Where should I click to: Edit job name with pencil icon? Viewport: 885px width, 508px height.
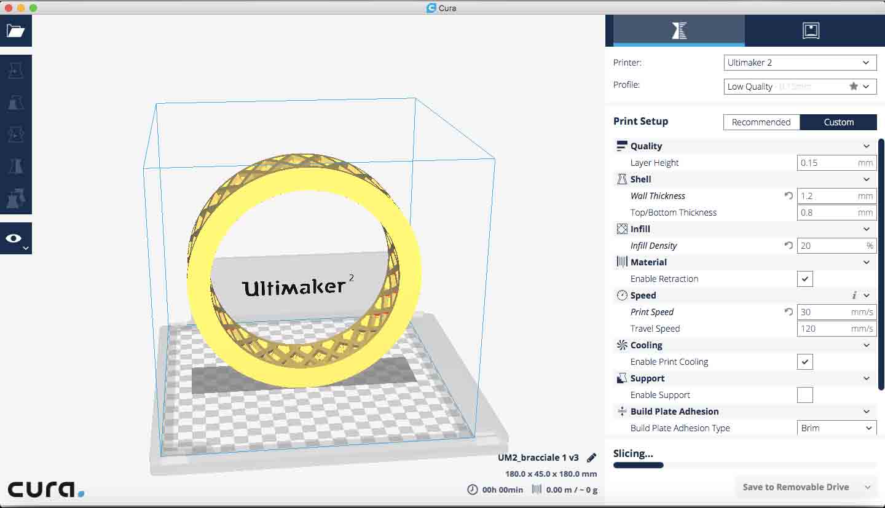point(591,458)
